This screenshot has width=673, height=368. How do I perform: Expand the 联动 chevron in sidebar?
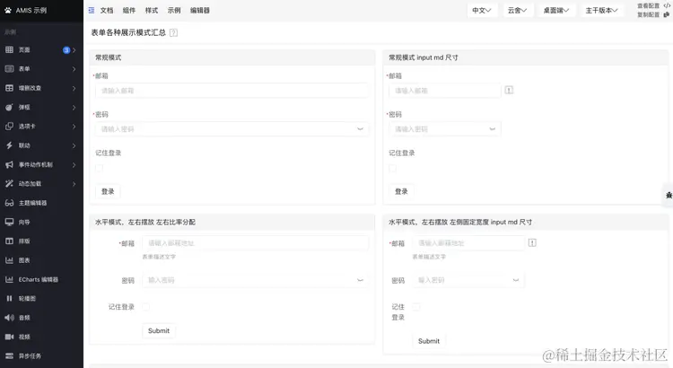pos(74,146)
